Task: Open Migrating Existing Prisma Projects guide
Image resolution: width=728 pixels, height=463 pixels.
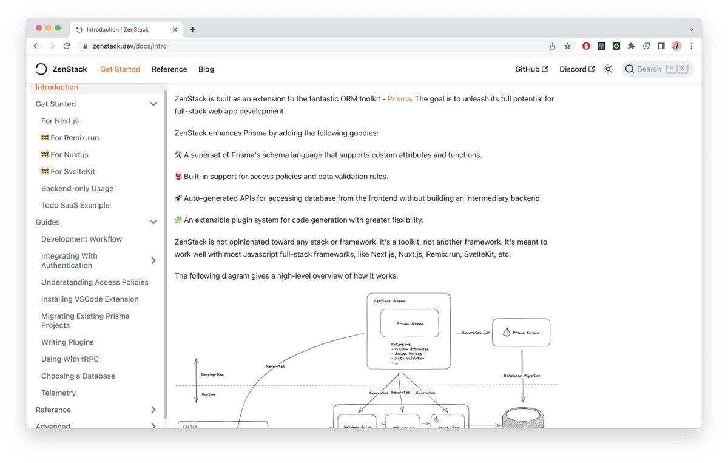Action: click(86, 320)
